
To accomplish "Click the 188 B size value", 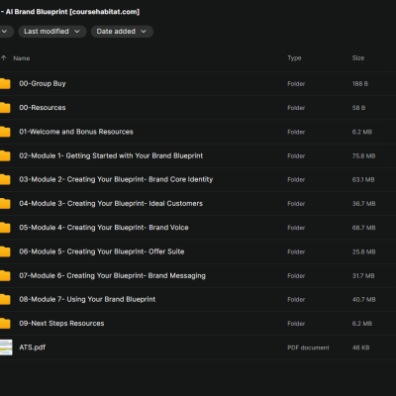I will coord(360,84).
